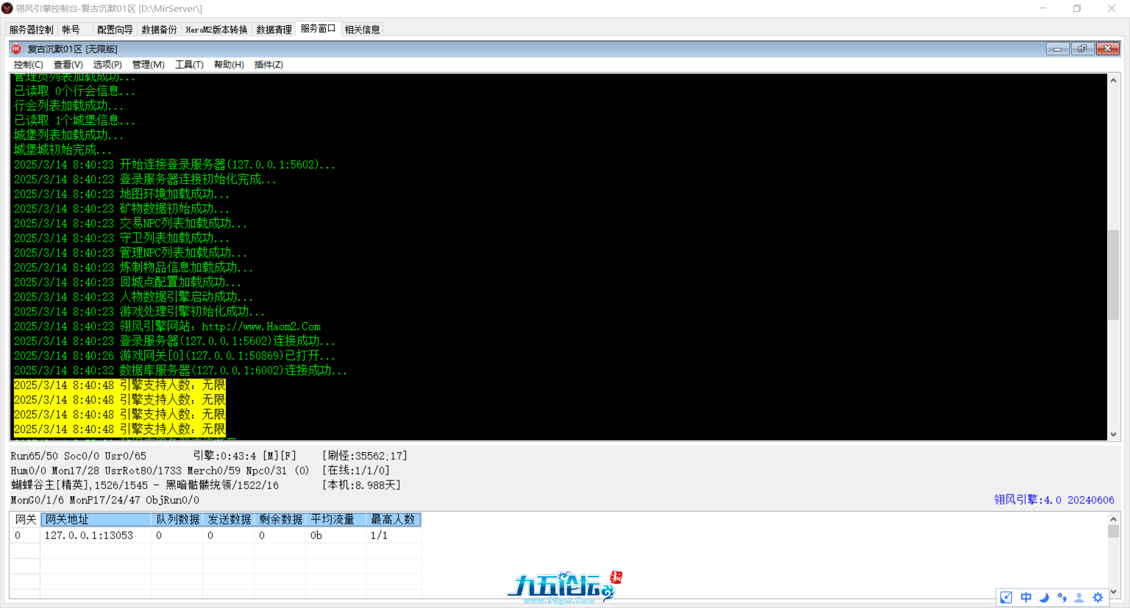Viewport: 1130px width, 608px height.
Task: Click the 网关 column header
Action: point(25,519)
